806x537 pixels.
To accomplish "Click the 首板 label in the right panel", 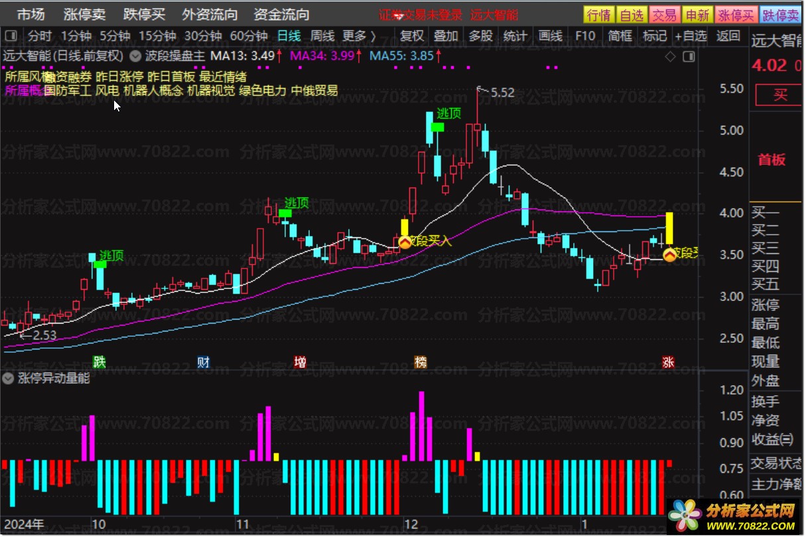I will pyautogui.click(x=772, y=160).
